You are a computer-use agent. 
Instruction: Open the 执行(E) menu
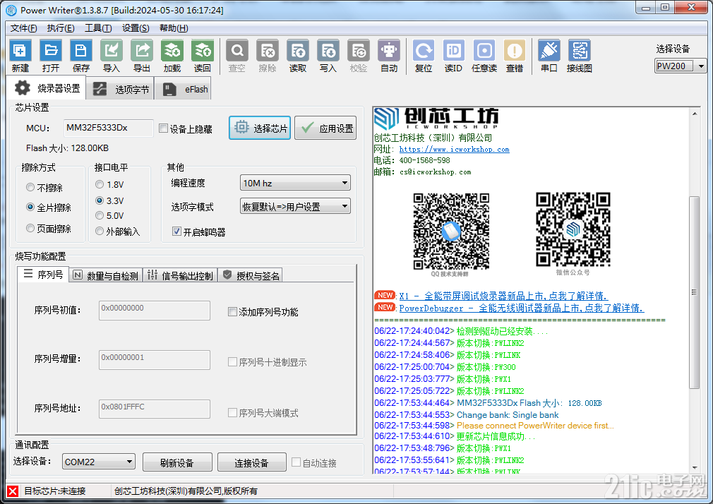[x=61, y=28]
